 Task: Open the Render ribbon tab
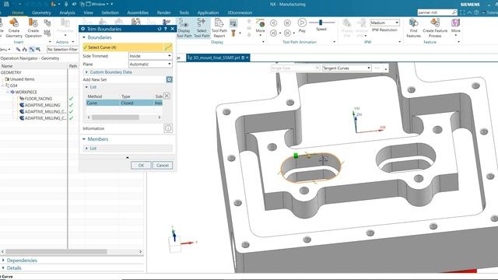click(x=164, y=12)
